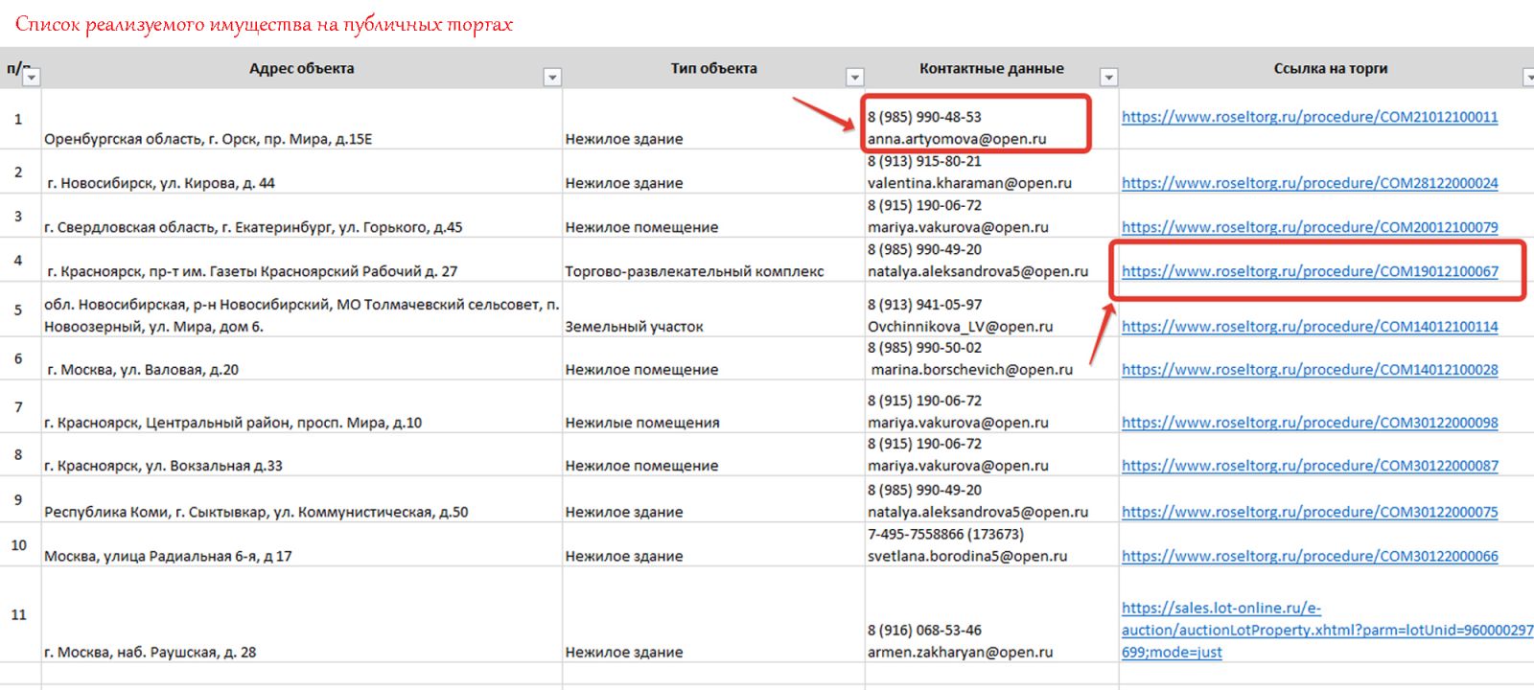Select the Торгово-развлекательный комплекс cell
Image resolution: width=1534 pixels, height=690 pixels.
694,271
